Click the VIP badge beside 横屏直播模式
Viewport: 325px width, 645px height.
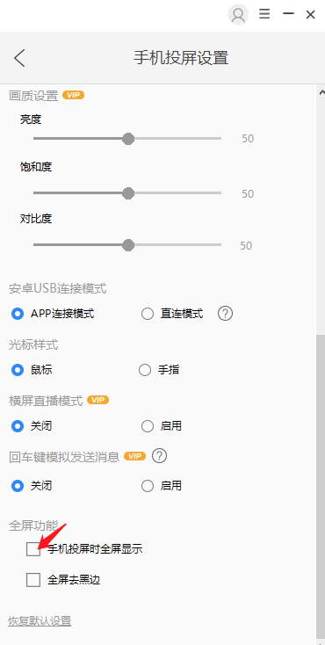coord(97,400)
